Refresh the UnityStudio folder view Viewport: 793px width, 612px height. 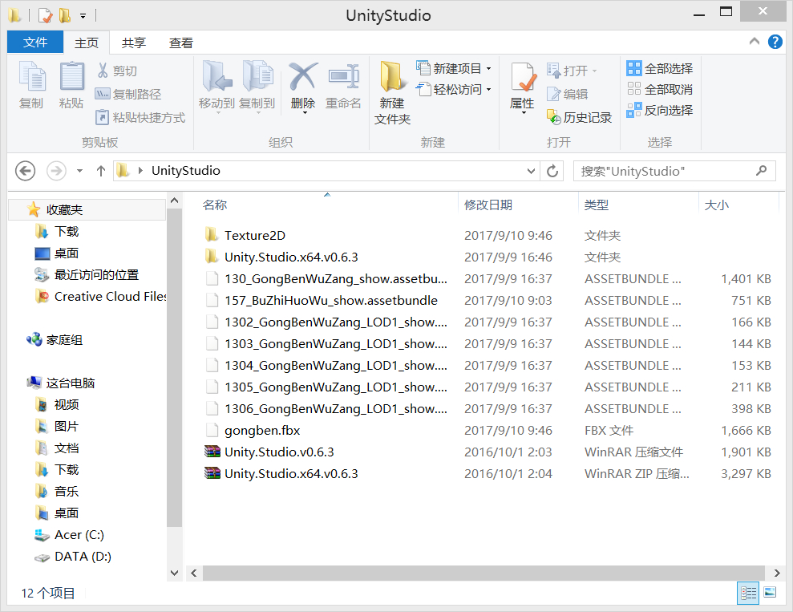[x=552, y=171]
